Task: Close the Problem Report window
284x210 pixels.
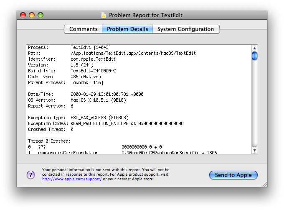Action: [23, 15]
